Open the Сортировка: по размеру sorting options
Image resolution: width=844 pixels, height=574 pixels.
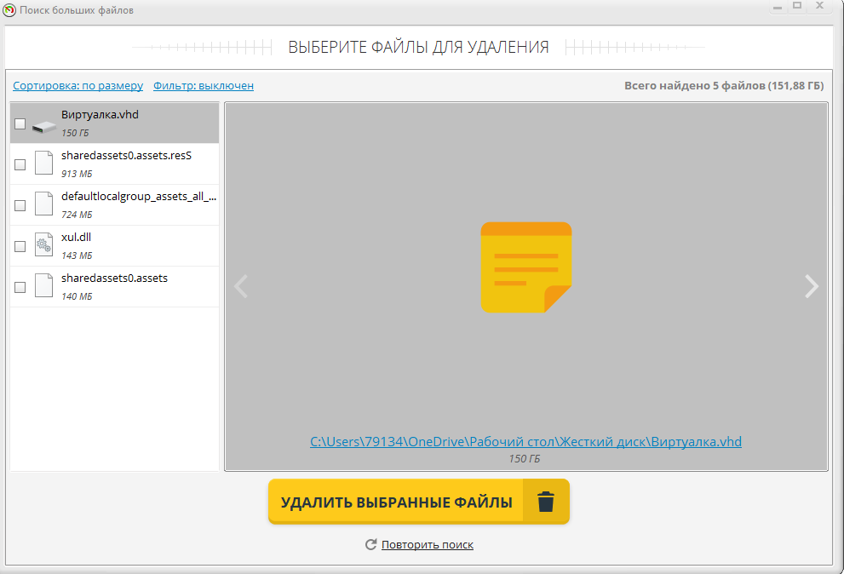coord(78,86)
